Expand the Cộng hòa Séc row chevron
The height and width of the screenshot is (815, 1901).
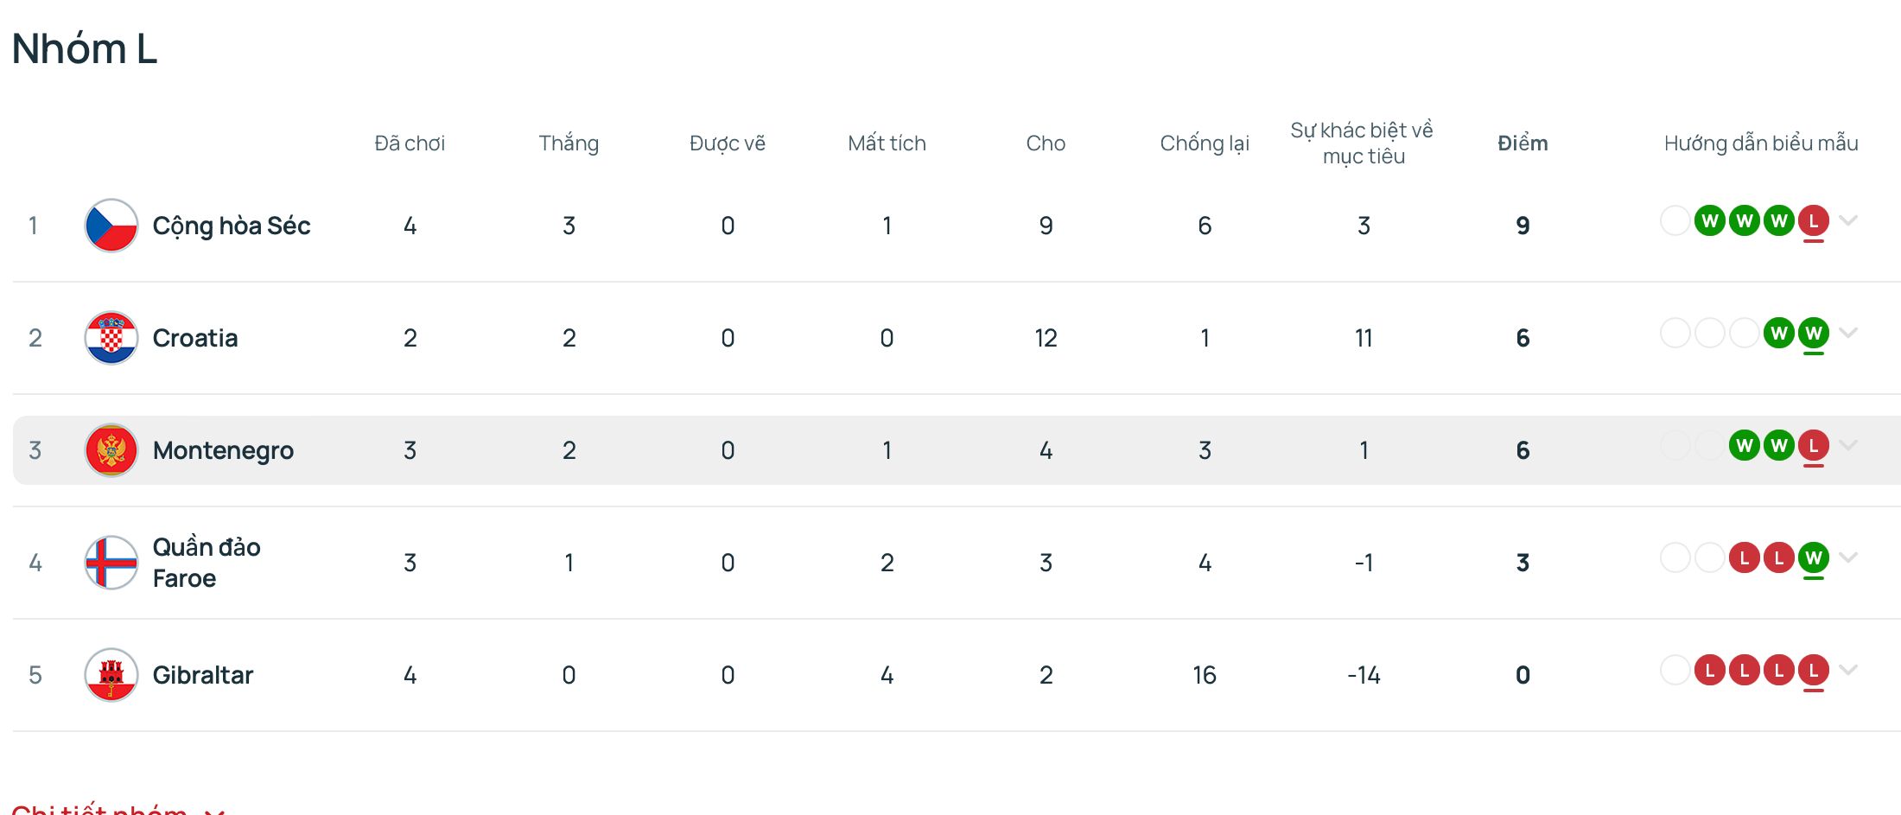click(1848, 220)
